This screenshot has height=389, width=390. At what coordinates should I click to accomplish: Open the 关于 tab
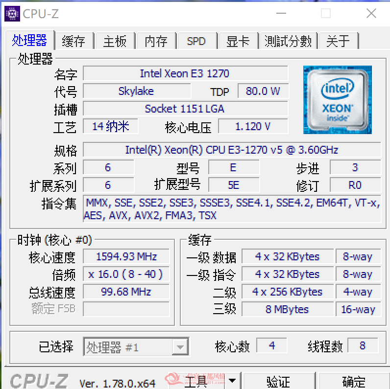pos(338,41)
